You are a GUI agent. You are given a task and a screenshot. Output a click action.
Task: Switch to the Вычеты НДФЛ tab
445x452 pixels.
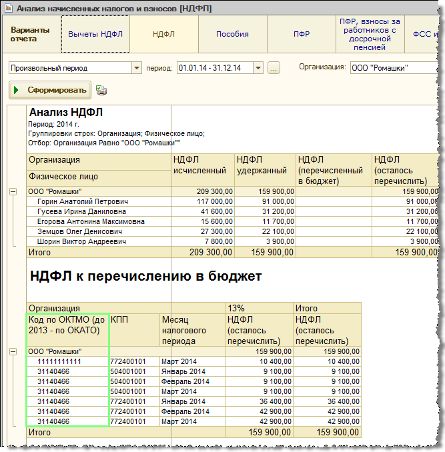pyautogui.click(x=95, y=34)
